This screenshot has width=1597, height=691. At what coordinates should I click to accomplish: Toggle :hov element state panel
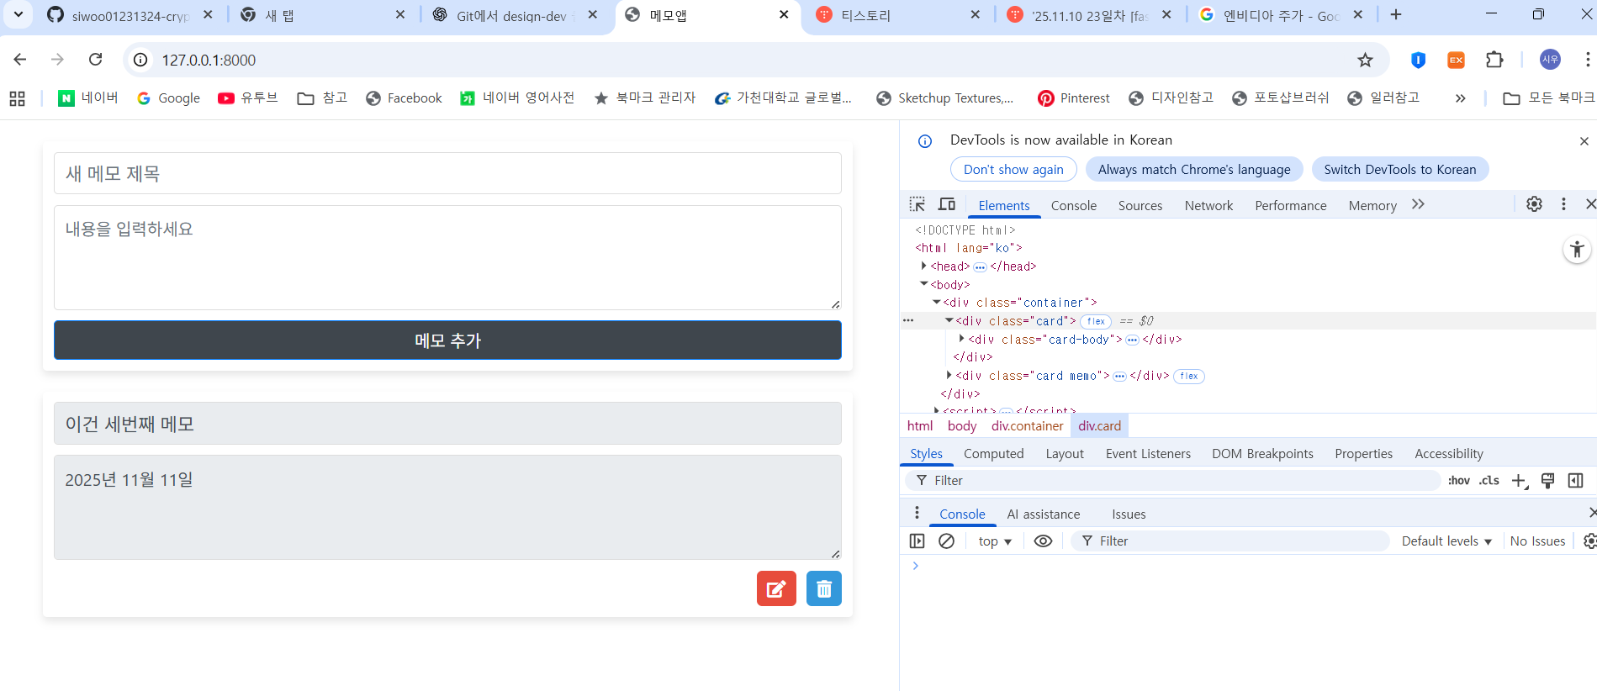pos(1459,480)
